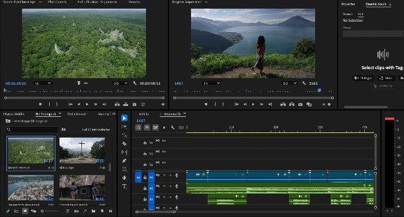Switch to the Effect Controls tab
Image resolution: width=404 pixels, height=217 pixels.
57,2
